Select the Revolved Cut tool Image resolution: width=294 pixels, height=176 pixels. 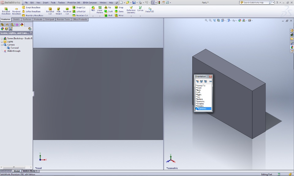tap(67, 11)
